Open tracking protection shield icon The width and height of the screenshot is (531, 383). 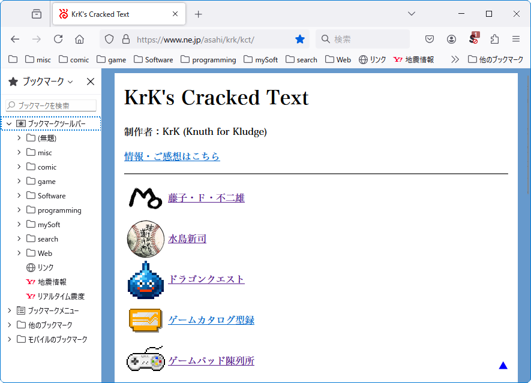pyautogui.click(x=109, y=39)
